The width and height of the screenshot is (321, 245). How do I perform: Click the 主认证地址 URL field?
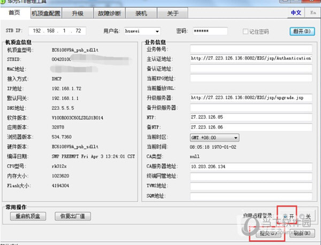click(x=251, y=58)
